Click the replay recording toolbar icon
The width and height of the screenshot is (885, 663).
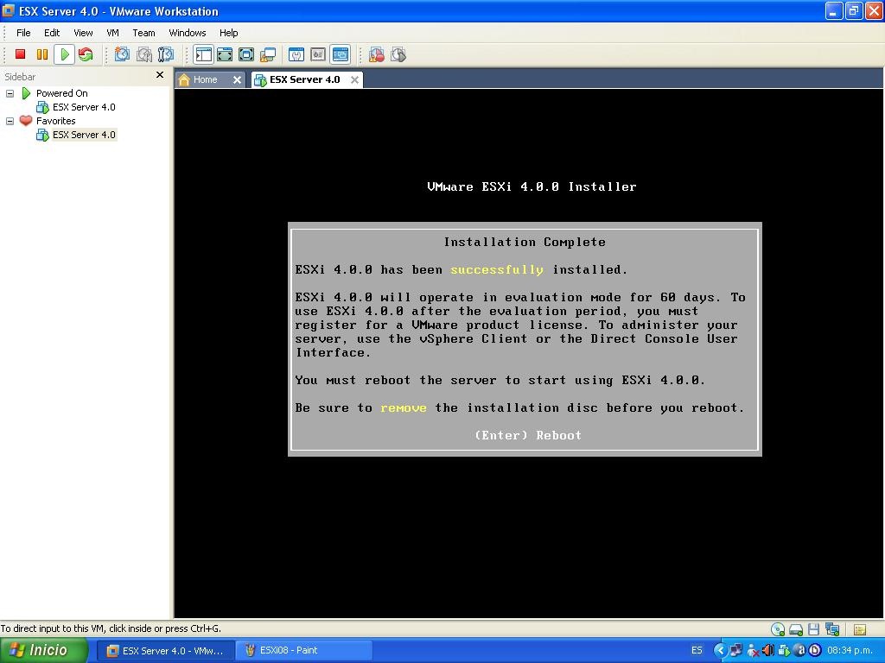coord(398,54)
